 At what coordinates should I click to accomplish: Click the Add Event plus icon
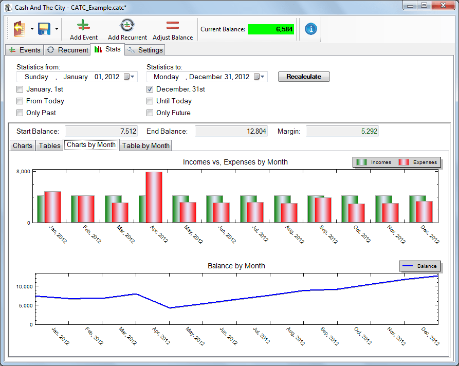pyautogui.click(x=83, y=25)
